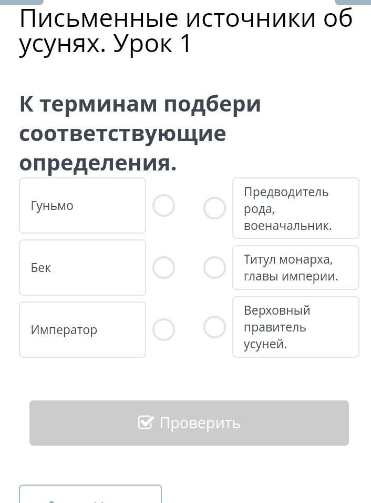Click the Бек term box
The image size is (371, 503).
coord(83,268)
